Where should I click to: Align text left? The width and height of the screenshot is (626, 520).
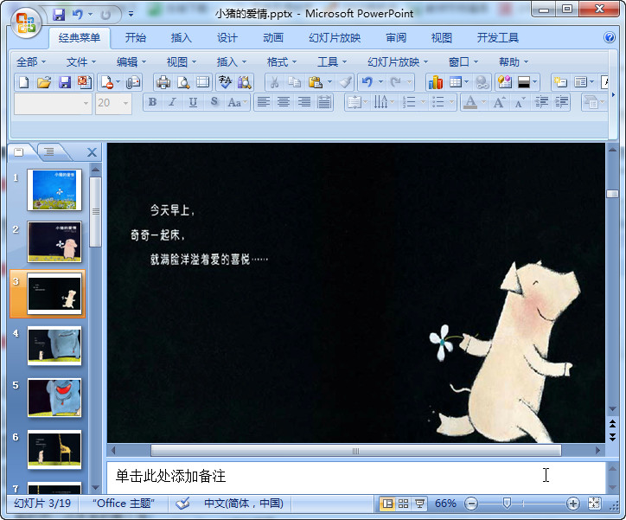(x=263, y=102)
